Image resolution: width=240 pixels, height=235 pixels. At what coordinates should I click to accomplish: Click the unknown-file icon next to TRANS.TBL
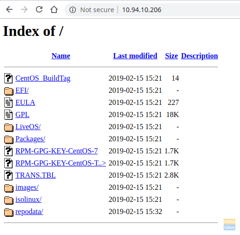pyautogui.click(x=8, y=175)
